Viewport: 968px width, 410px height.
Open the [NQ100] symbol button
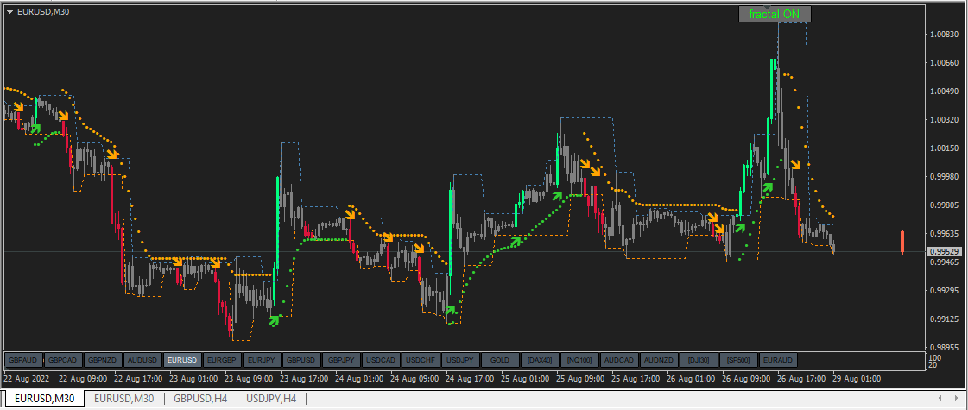point(579,359)
